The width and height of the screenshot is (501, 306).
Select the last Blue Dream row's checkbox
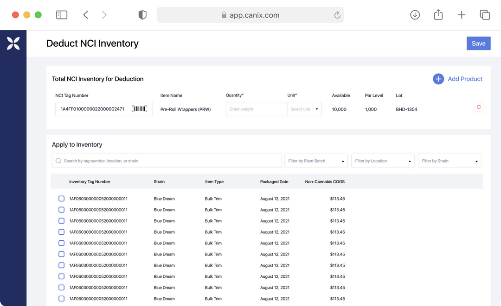pos(61,299)
